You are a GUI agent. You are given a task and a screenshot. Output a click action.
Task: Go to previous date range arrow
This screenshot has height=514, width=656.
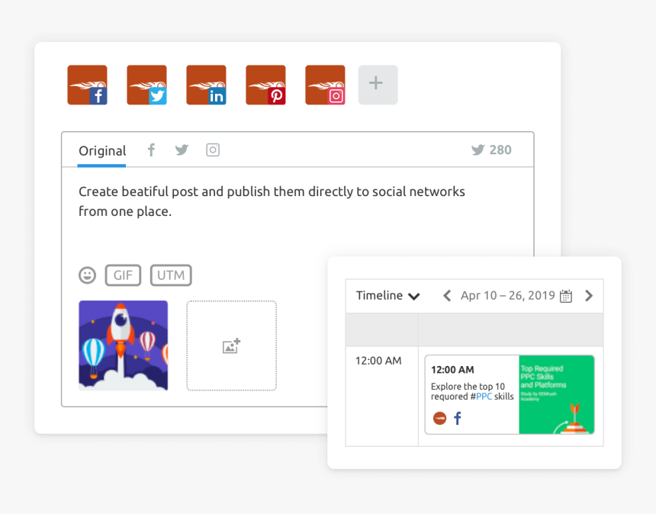click(447, 296)
